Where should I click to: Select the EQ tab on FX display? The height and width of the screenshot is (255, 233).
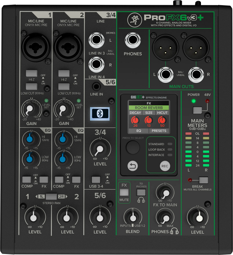click(139, 131)
